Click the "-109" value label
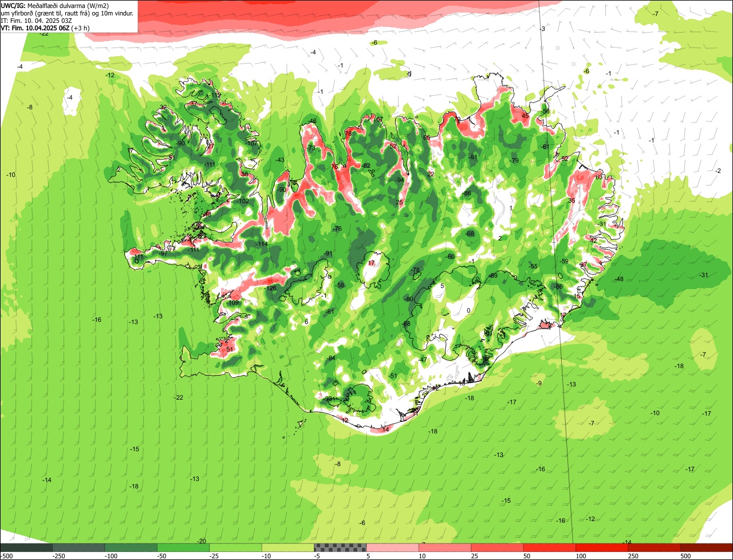The height and width of the screenshot is (560, 733). tap(232, 303)
